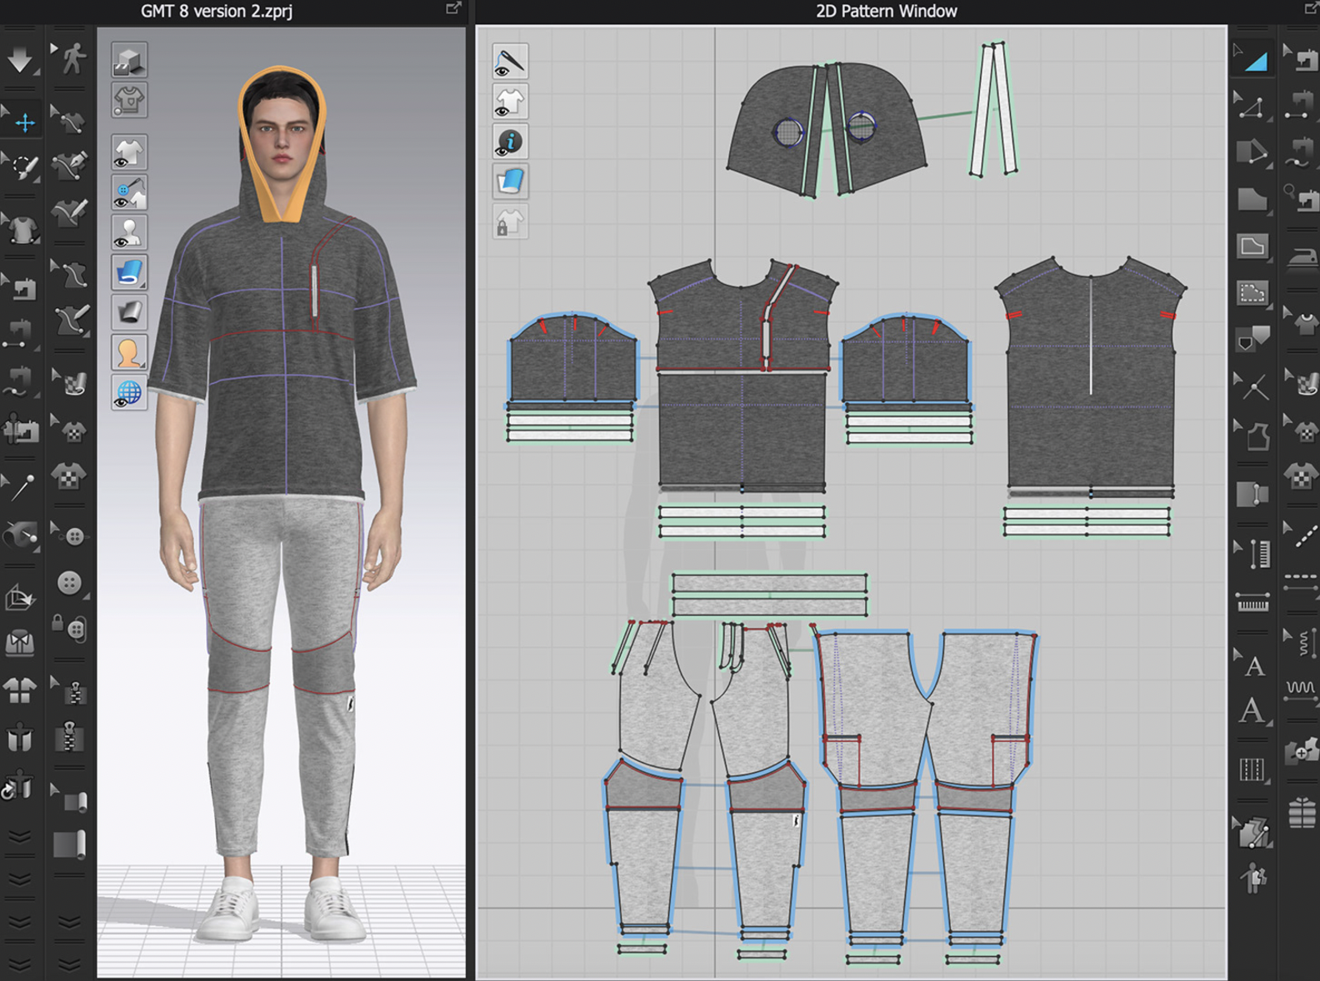The height and width of the screenshot is (981, 1320).
Task: Pop out the 3D window panel
Action: point(453,8)
